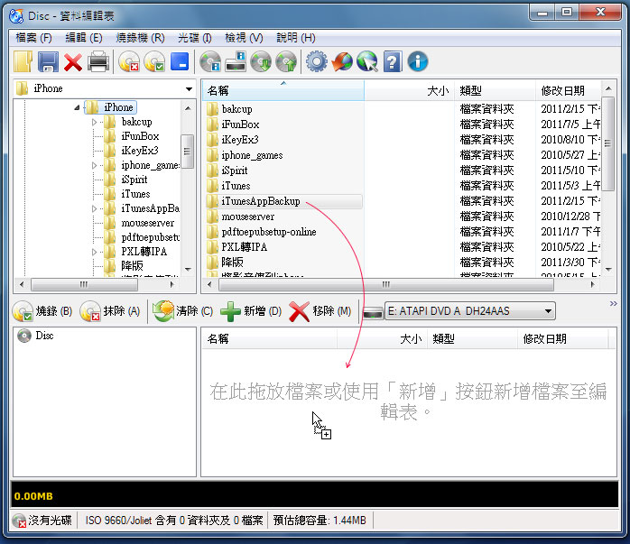Sort compilation list by 名稱 column header
630x544 pixels.
pos(269,339)
